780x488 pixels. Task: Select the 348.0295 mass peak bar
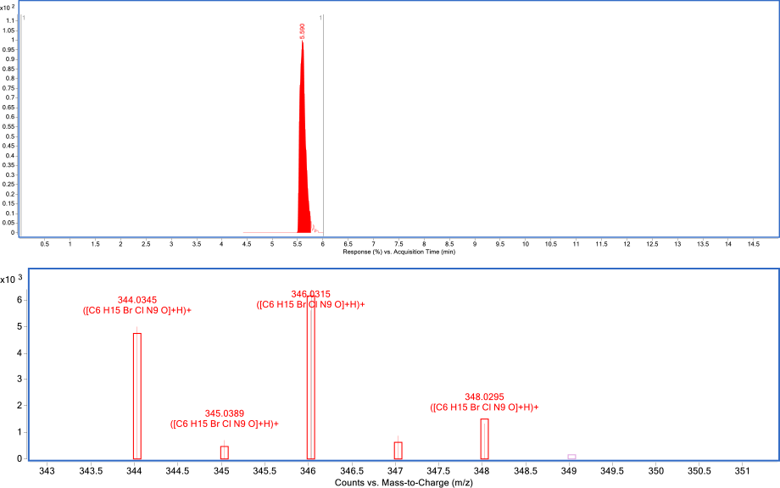click(485, 438)
